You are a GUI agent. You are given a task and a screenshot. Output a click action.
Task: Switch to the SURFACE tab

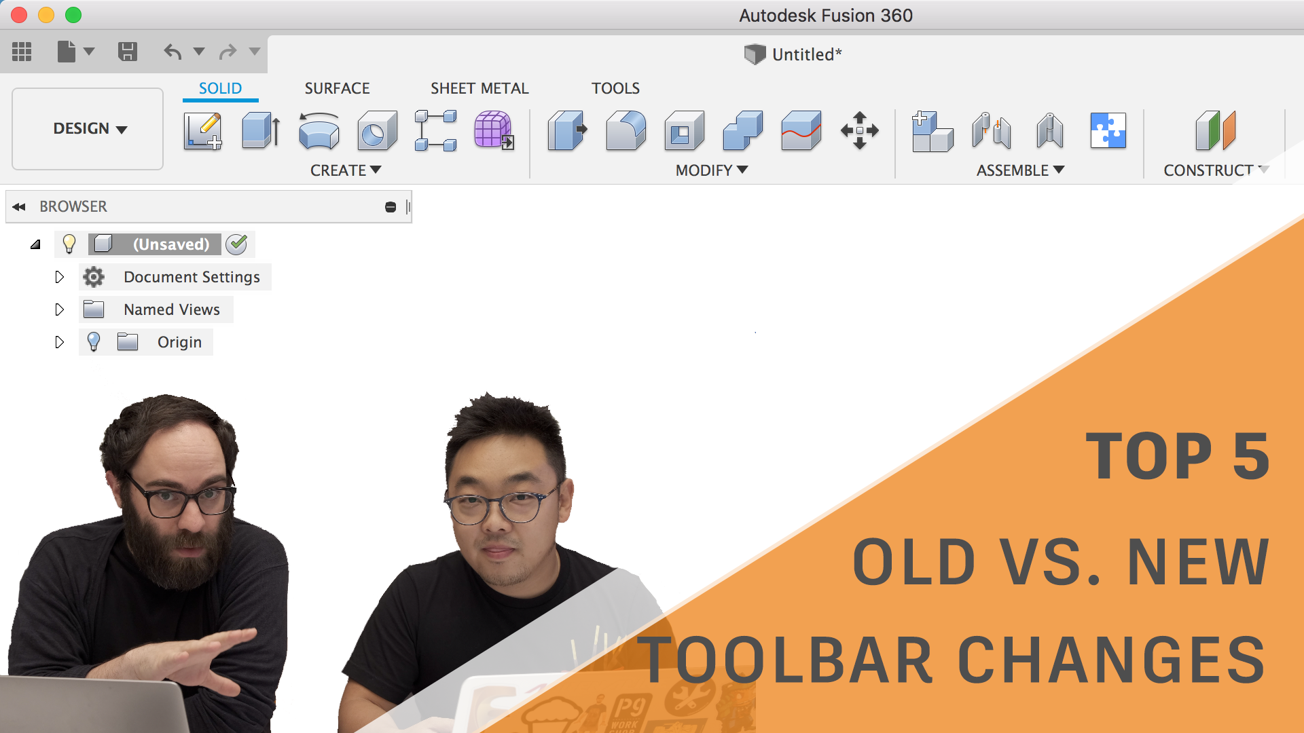coord(337,88)
